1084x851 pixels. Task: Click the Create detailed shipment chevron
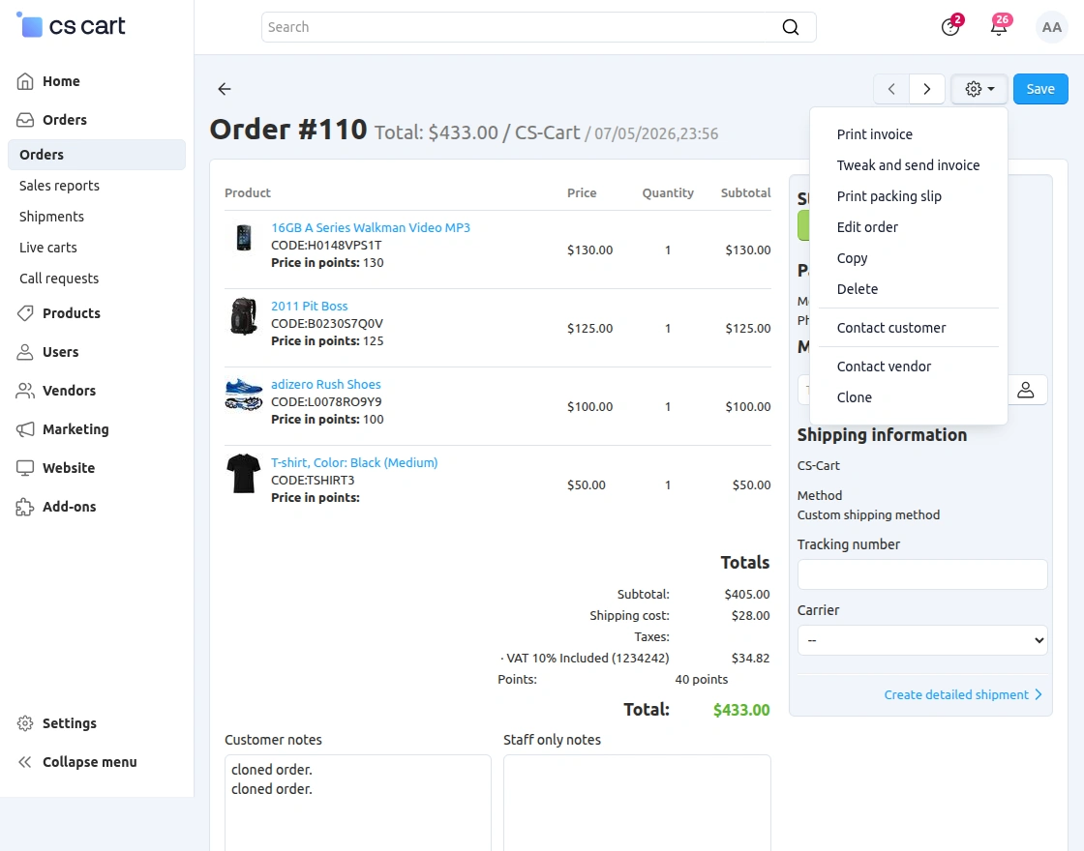point(1039,695)
